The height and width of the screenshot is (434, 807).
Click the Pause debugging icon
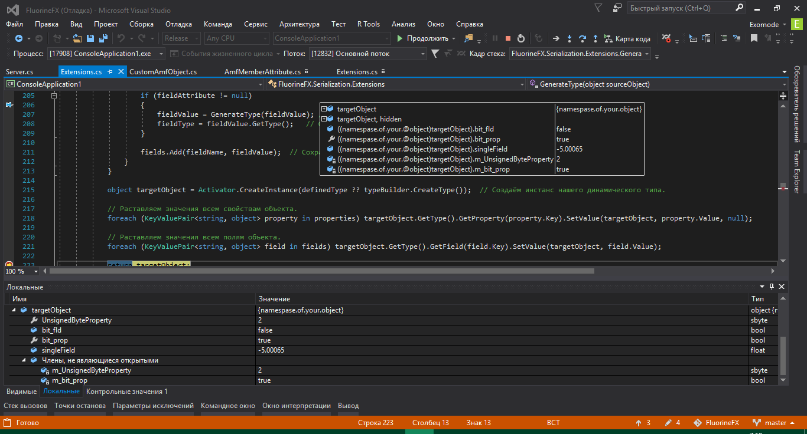pos(495,38)
